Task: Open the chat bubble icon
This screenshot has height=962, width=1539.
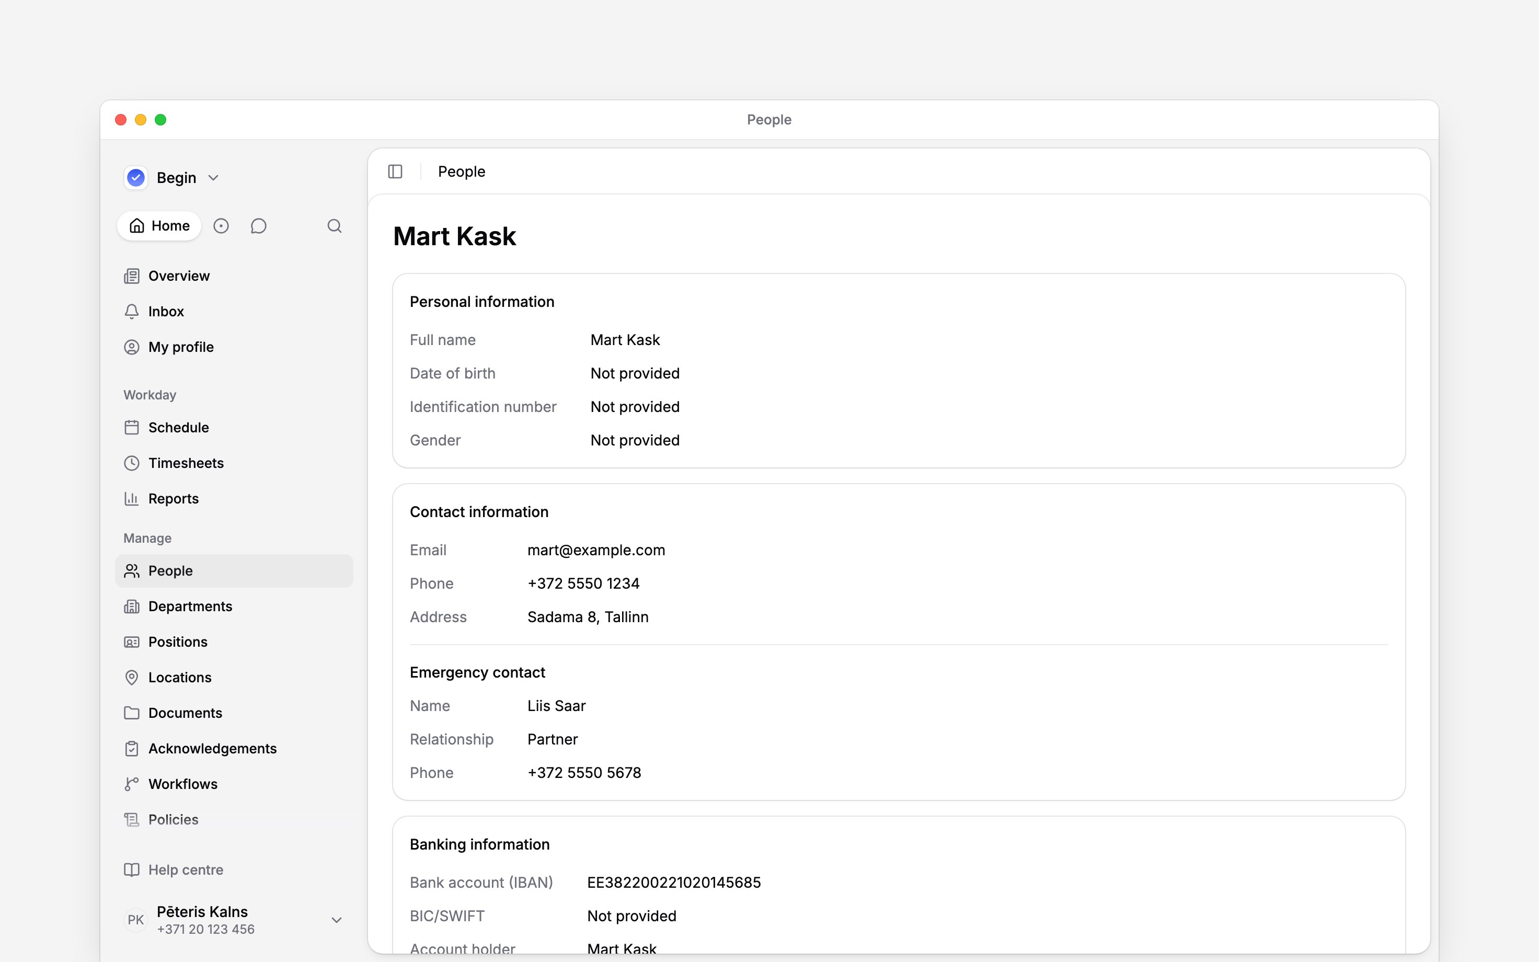Action: click(x=258, y=226)
